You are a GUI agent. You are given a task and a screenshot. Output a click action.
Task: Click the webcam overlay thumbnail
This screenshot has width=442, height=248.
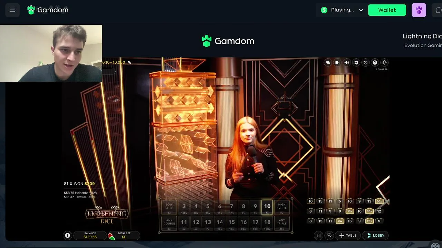51,53
